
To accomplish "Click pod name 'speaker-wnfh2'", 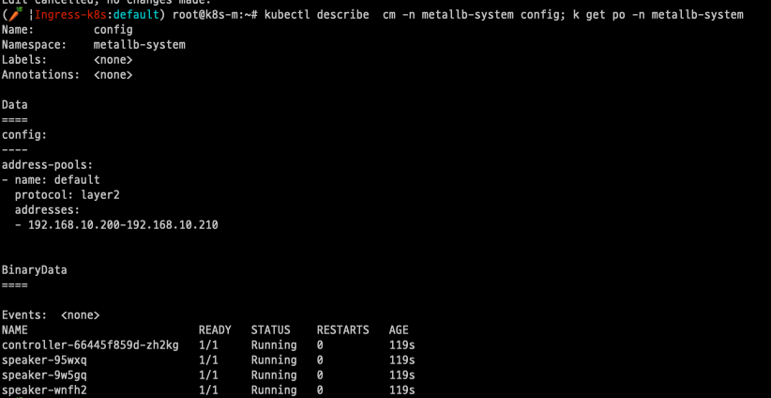I will pyautogui.click(x=44, y=390).
